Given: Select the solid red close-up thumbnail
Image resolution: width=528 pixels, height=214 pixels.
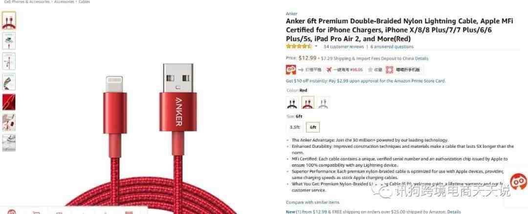Looking at the screenshot, I should pyautogui.click(x=9, y=102).
